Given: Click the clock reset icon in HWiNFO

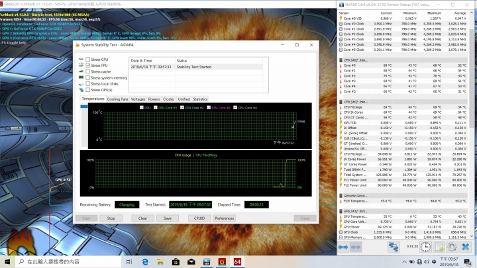Looking at the screenshot, I should click(x=425, y=247).
